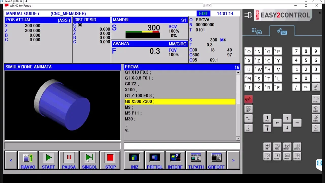
Task: Start the simulation with START
Action: [x=48, y=160]
